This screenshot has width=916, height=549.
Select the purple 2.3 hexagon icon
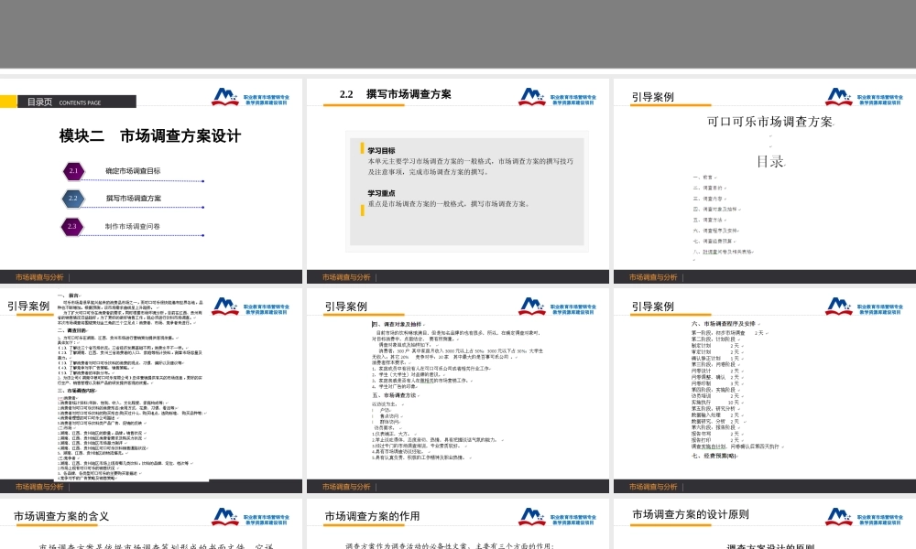click(73, 225)
